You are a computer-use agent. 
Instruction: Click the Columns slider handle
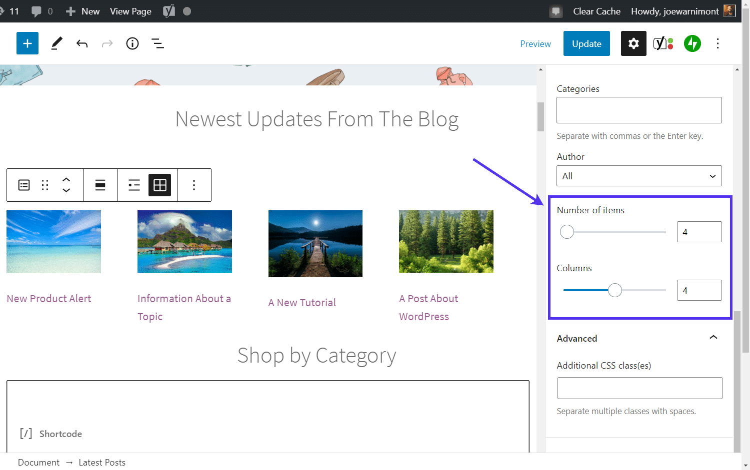coord(615,290)
